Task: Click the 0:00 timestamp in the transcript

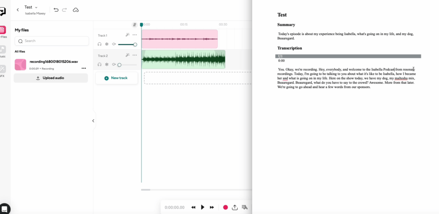Action: (x=281, y=61)
